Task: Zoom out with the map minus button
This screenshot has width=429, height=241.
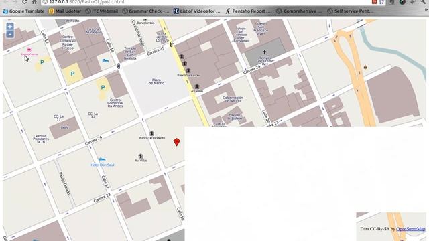Action: click(x=10, y=34)
